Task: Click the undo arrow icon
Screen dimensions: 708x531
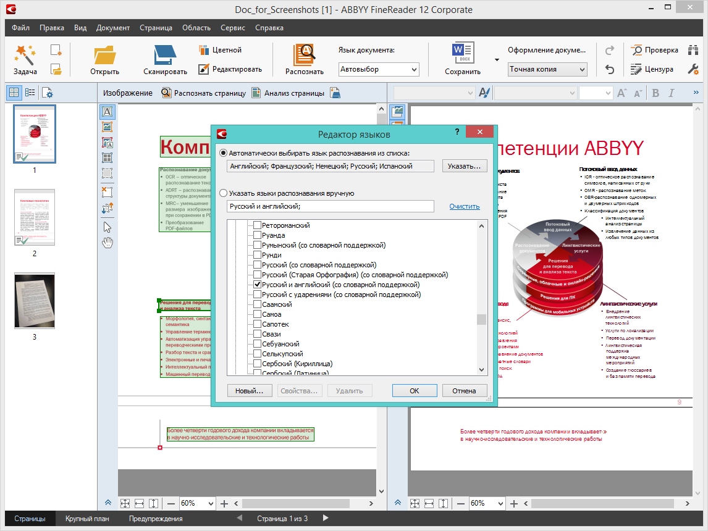Action: [610, 69]
